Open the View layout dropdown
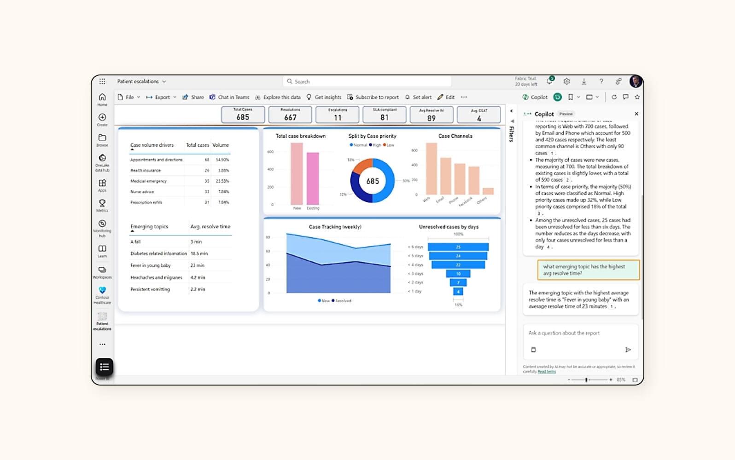 592,97
